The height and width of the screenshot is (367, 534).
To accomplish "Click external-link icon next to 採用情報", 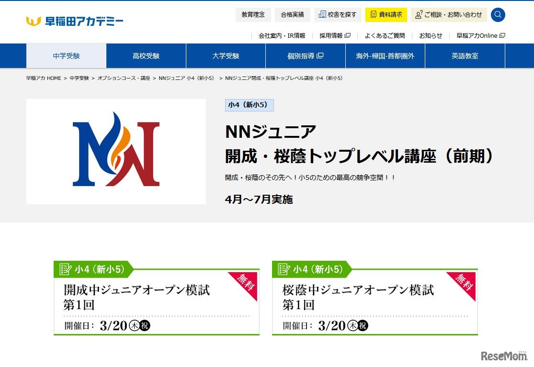I will coord(348,35).
